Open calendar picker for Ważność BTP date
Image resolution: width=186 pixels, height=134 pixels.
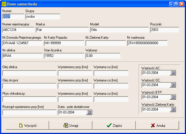[173, 97]
